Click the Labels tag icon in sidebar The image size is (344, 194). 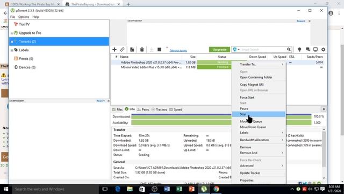(16, 50)
